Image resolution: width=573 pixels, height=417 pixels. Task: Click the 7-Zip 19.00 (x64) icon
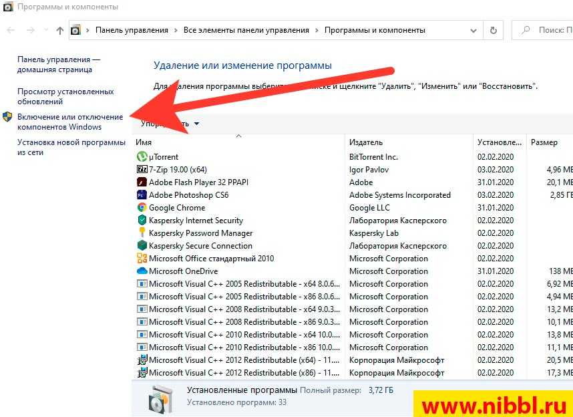142,169
